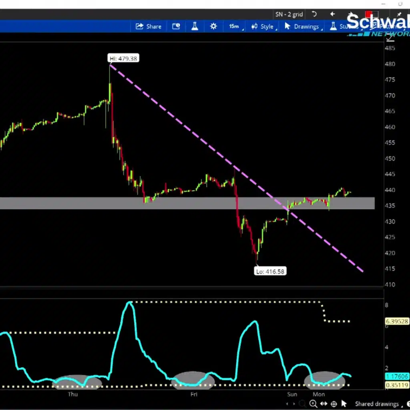Click the Share chart button

pyautogui.click(x=148, y=26)
